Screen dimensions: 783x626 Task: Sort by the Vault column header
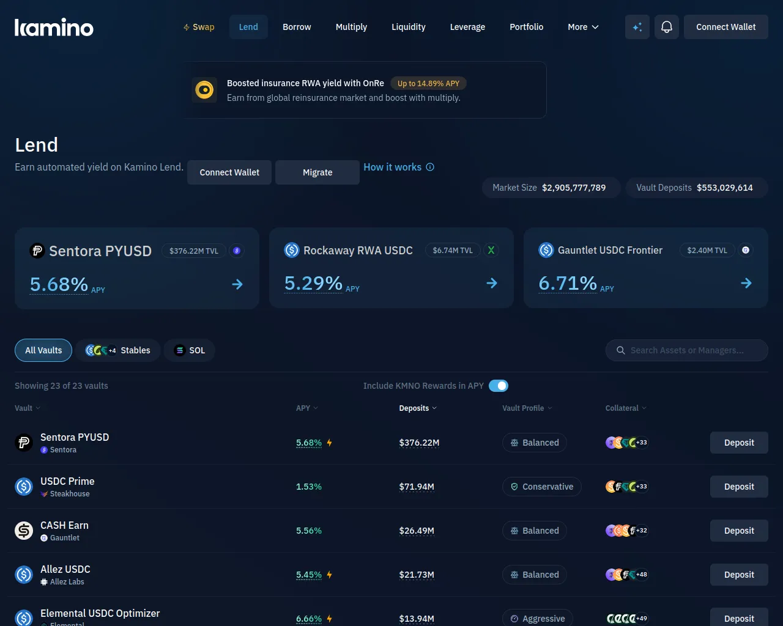point(28,408)
